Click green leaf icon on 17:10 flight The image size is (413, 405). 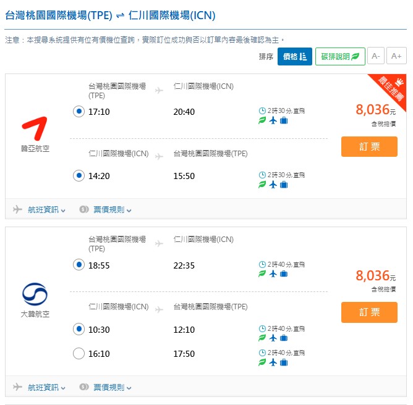click(262, 120)
